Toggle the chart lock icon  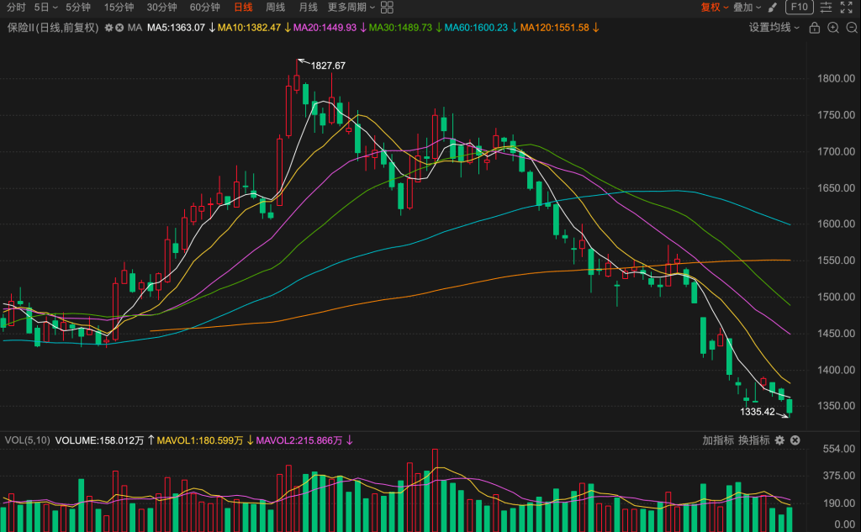814,28
